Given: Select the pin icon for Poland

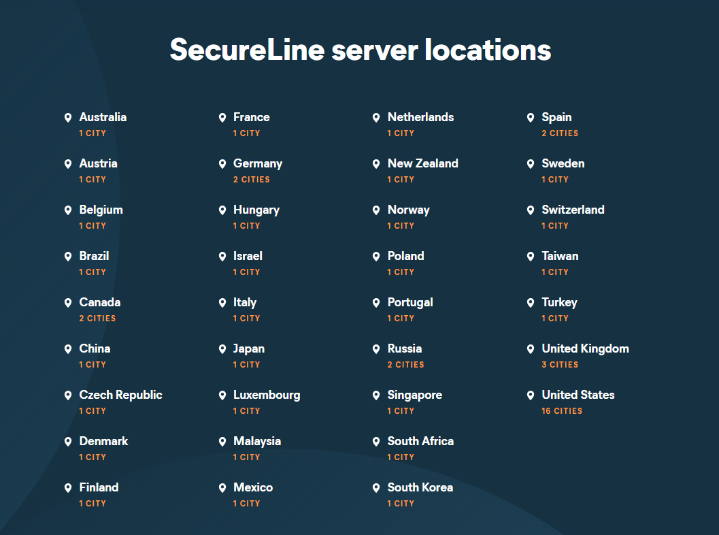Looking at the screenshot, I should pyautogui.click(x=376, y=257).
